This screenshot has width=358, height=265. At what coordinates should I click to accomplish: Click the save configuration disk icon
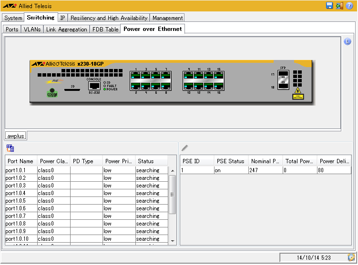click(329, 5)
